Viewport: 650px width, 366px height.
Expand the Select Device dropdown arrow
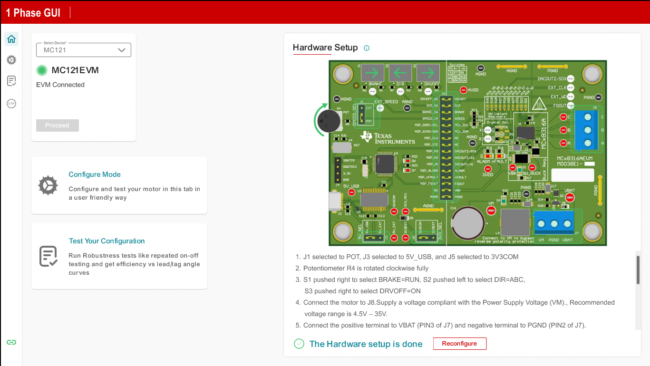point(122,50)
